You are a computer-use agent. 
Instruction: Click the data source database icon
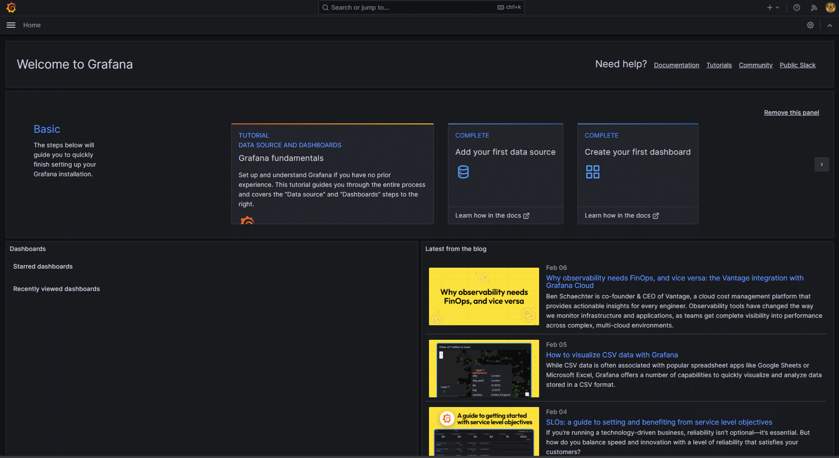point(463,172)
